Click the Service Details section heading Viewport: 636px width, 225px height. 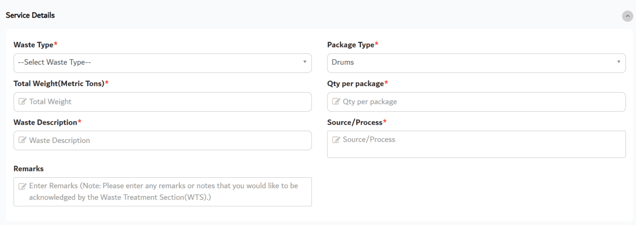click(x=30, y=15)
